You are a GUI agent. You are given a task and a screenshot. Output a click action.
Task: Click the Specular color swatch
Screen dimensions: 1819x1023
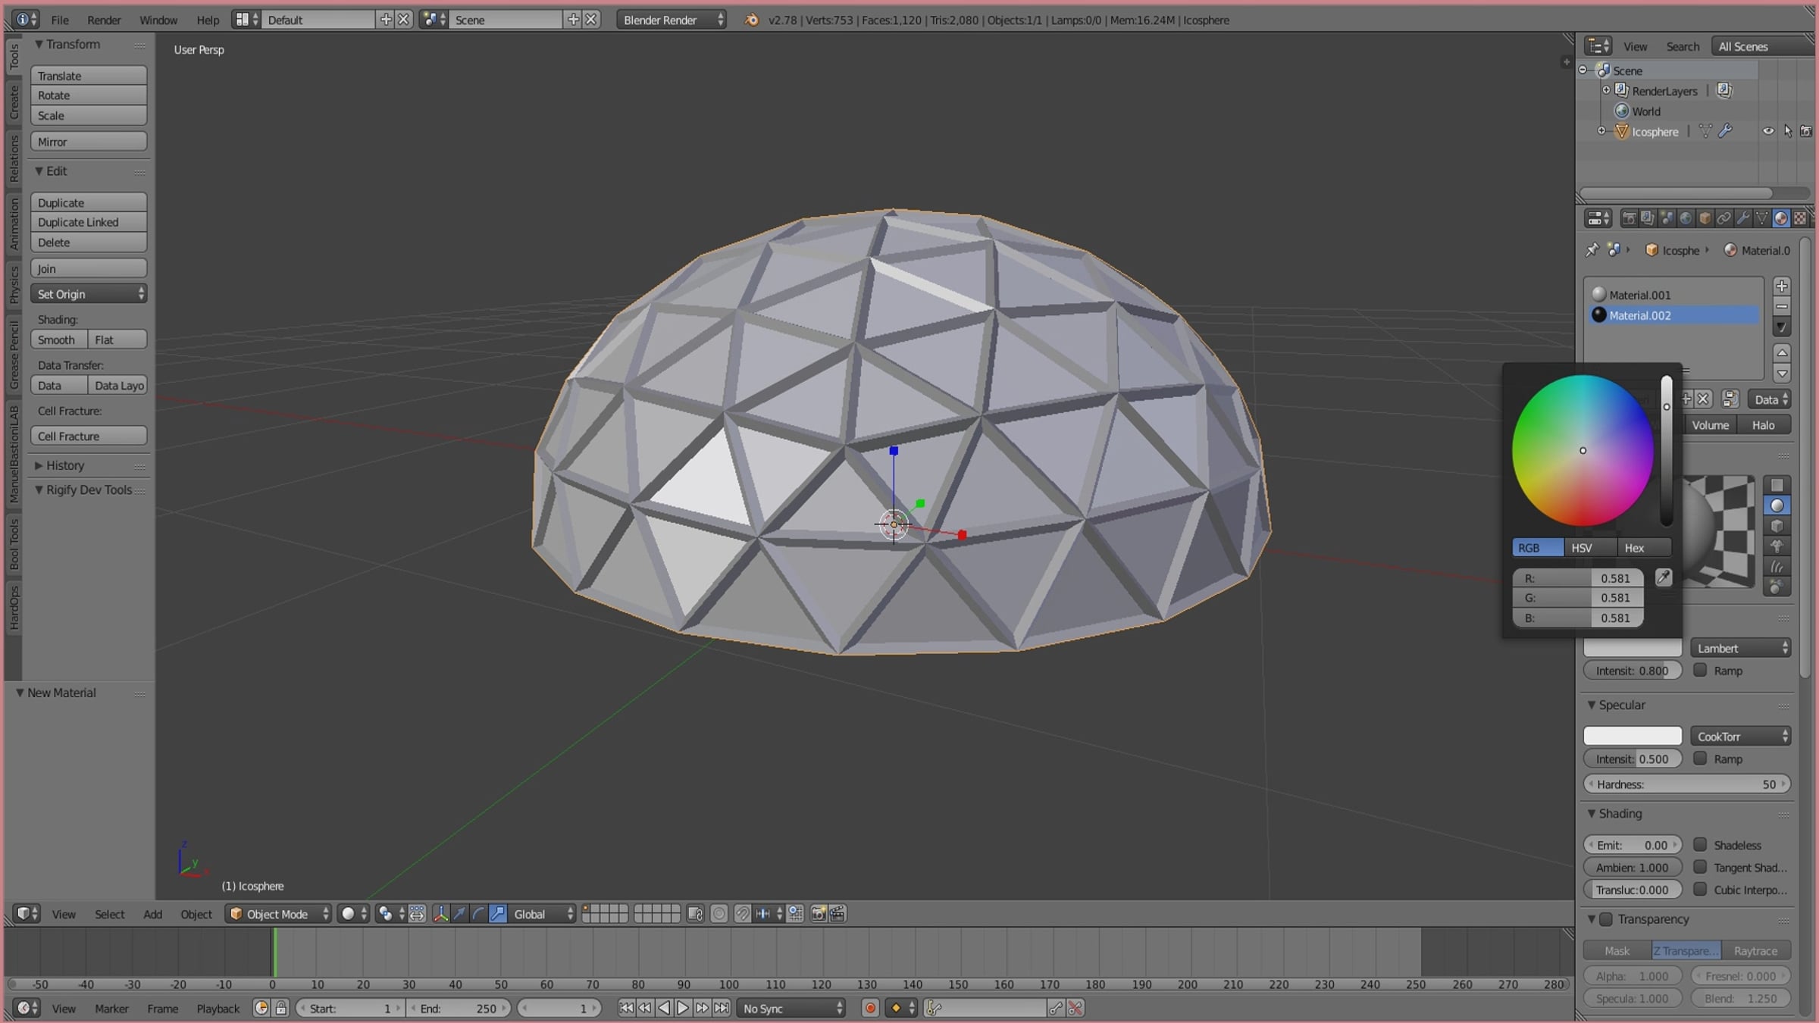coord(1632,736)
